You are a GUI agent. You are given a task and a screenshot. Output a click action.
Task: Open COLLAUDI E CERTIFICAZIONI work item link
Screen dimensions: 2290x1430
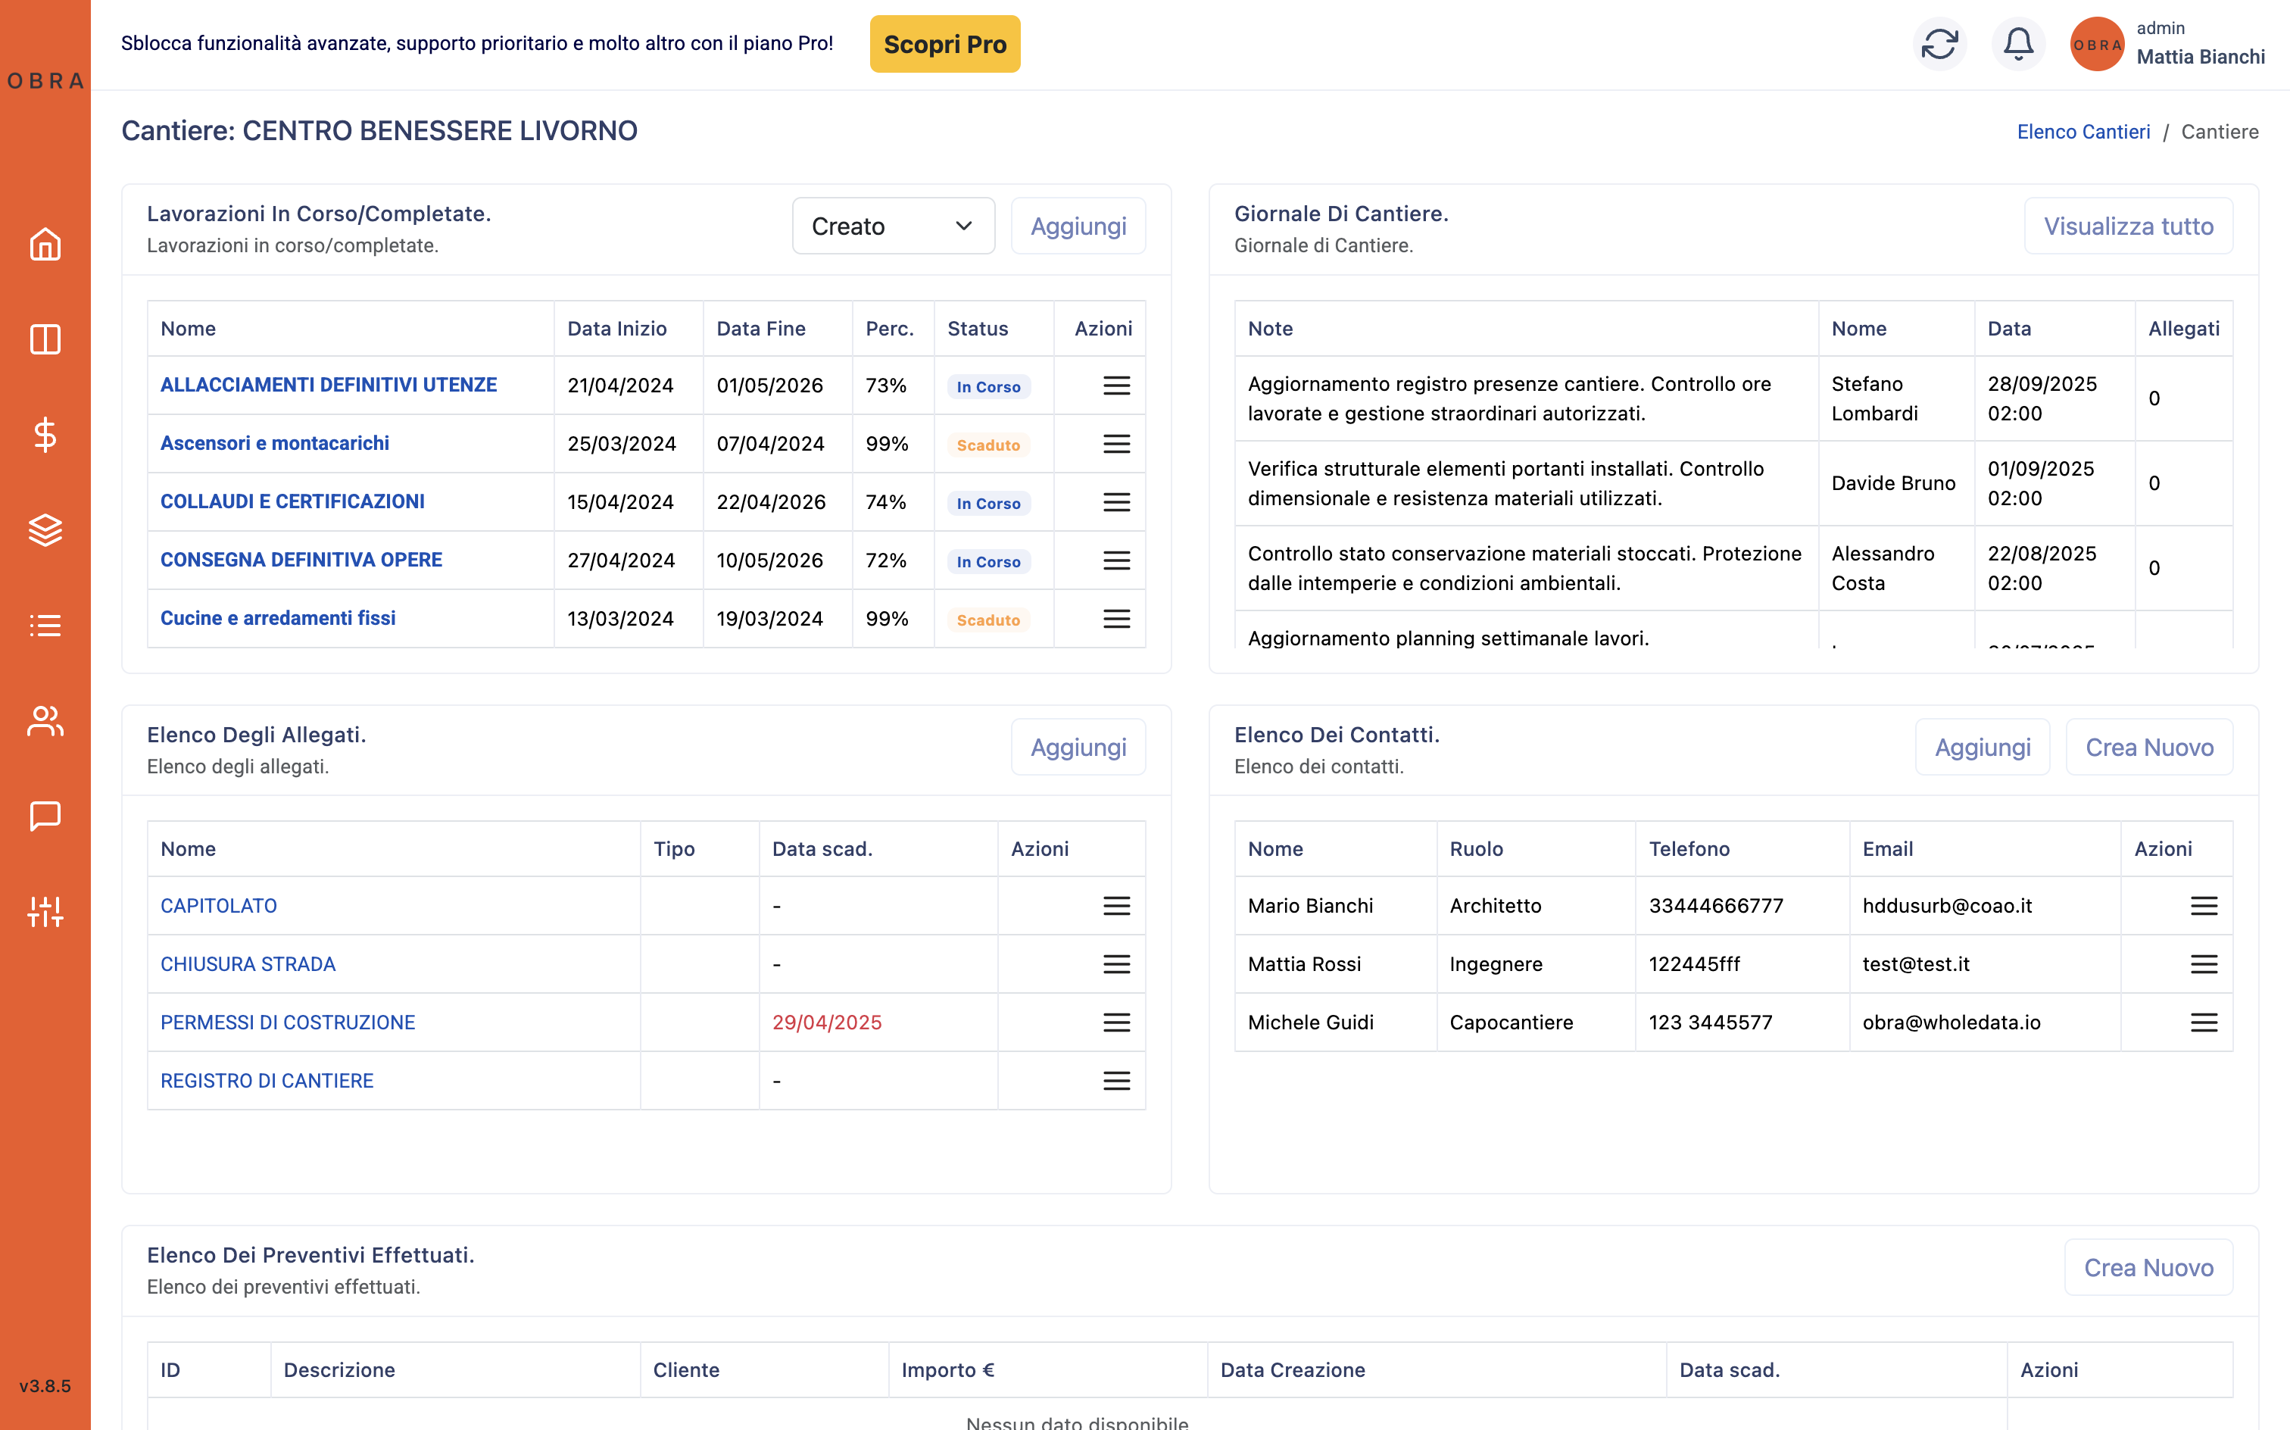tap(292, 501)
